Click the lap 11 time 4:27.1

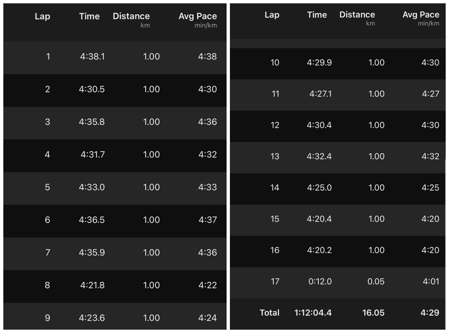320,94
